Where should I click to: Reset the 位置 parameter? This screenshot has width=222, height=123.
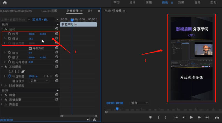coord(57,34)
